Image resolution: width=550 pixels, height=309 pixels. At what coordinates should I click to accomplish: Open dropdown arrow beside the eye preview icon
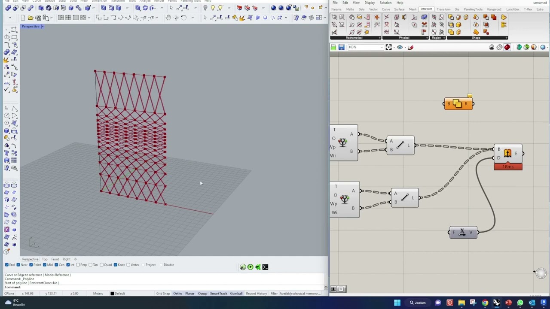[x=405, y=47]
